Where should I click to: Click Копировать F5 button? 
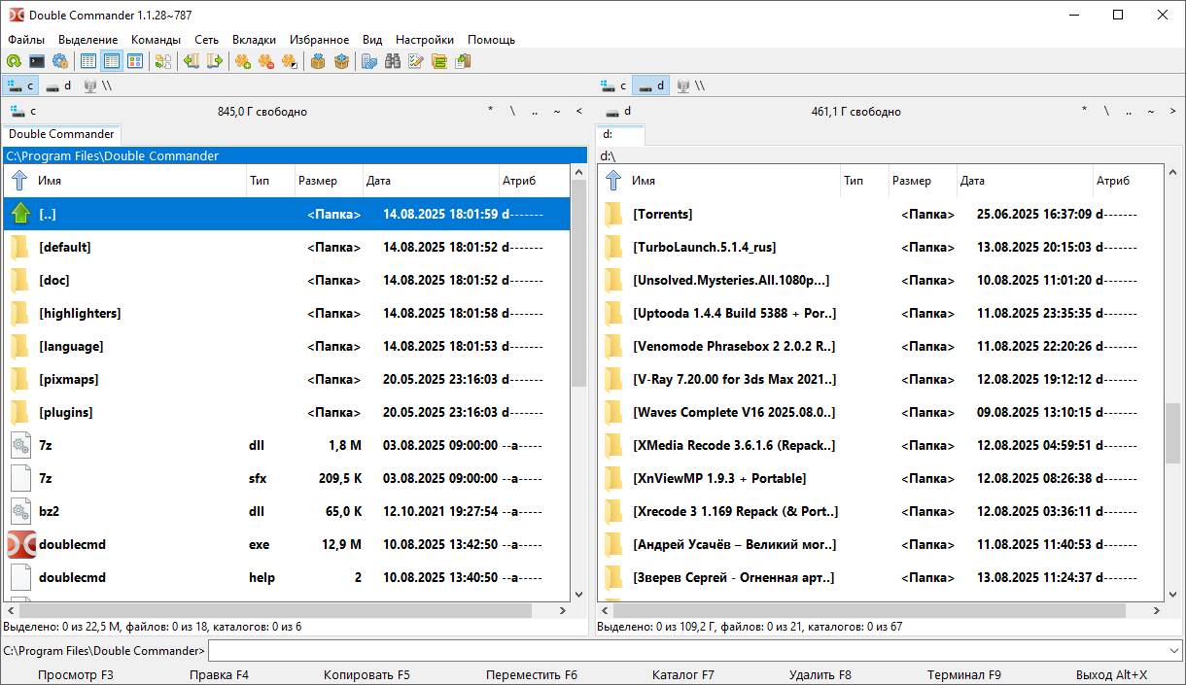[366, 674]
